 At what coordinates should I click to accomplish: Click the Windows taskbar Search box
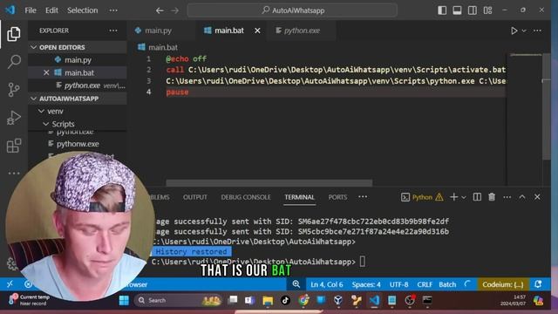click(x=178, y=300)
